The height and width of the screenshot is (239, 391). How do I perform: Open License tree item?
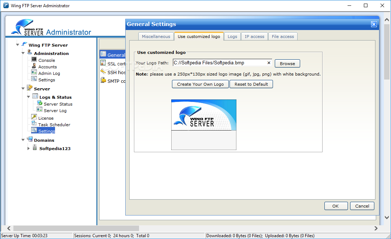[x=46, y=118]
